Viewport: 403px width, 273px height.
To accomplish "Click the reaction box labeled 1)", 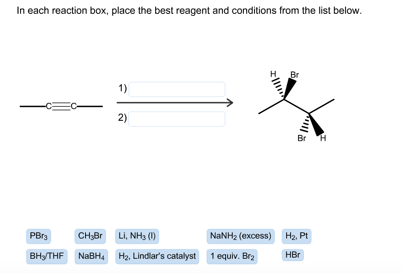I will [177, 89].
